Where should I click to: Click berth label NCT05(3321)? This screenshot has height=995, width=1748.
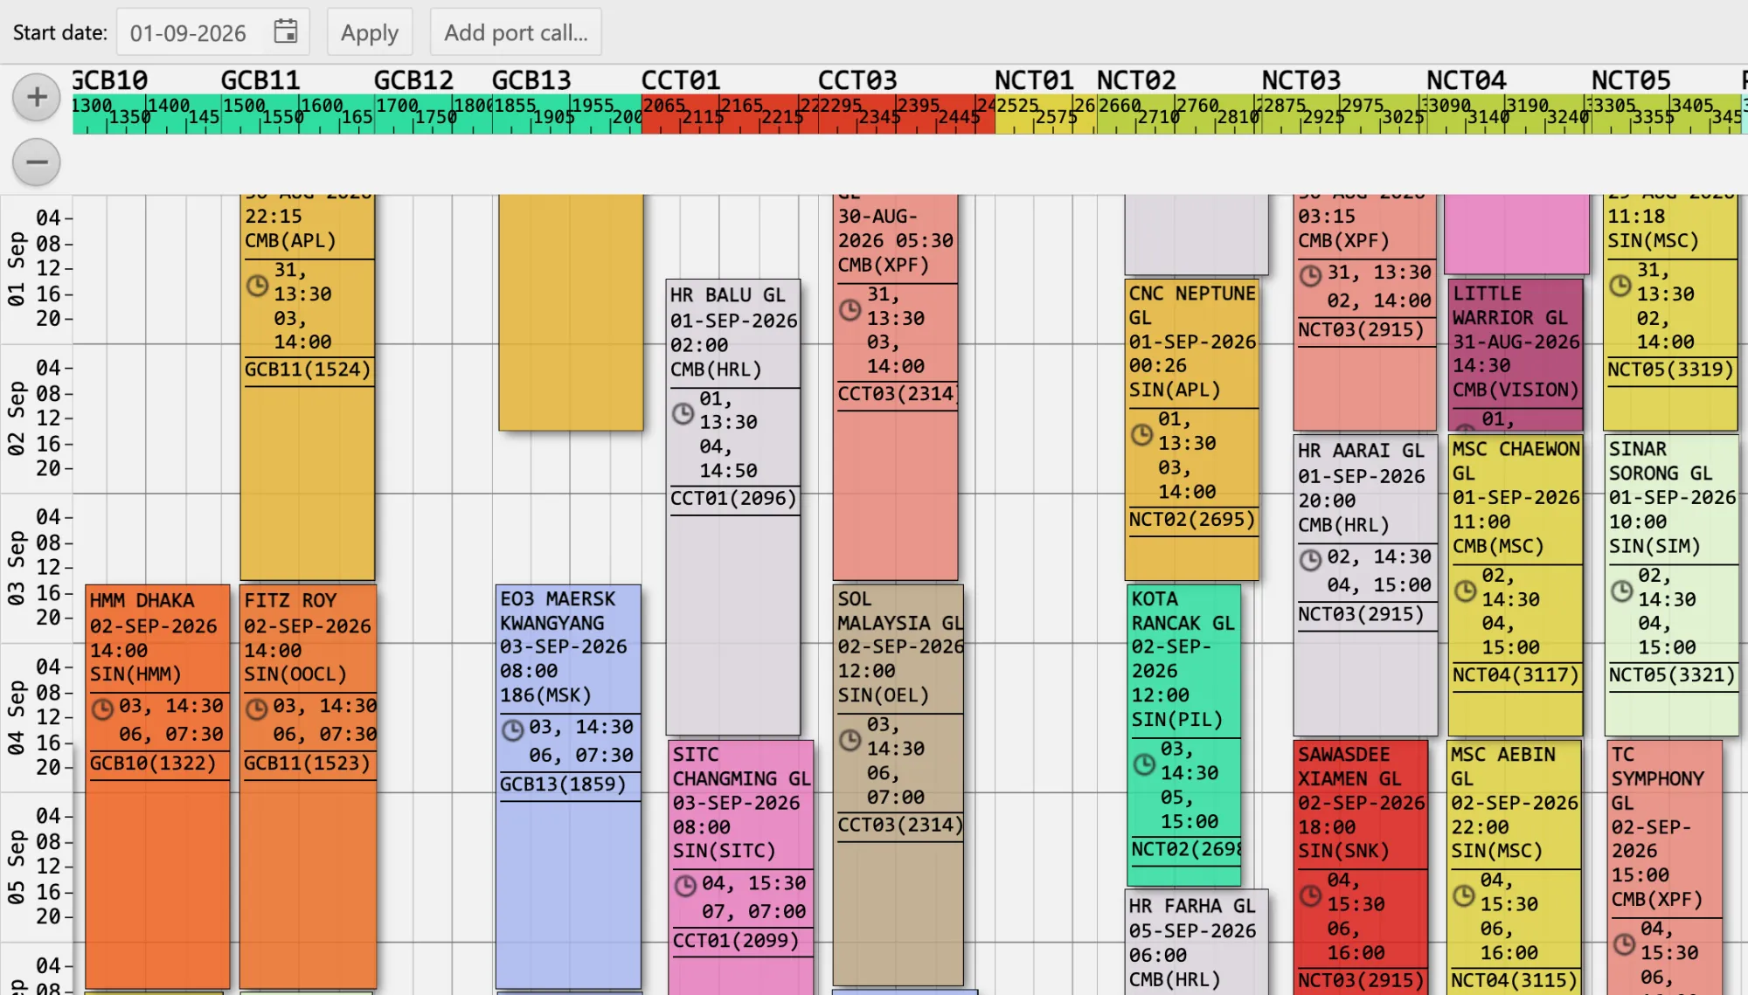point(1672,675)
